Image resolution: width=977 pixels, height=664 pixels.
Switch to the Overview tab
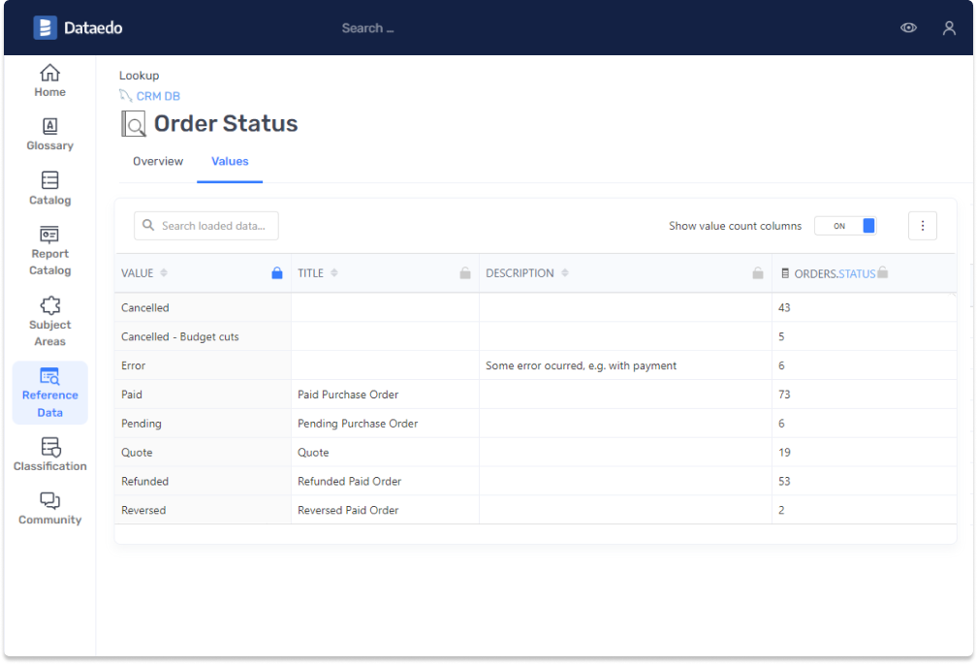coord(158,162)
